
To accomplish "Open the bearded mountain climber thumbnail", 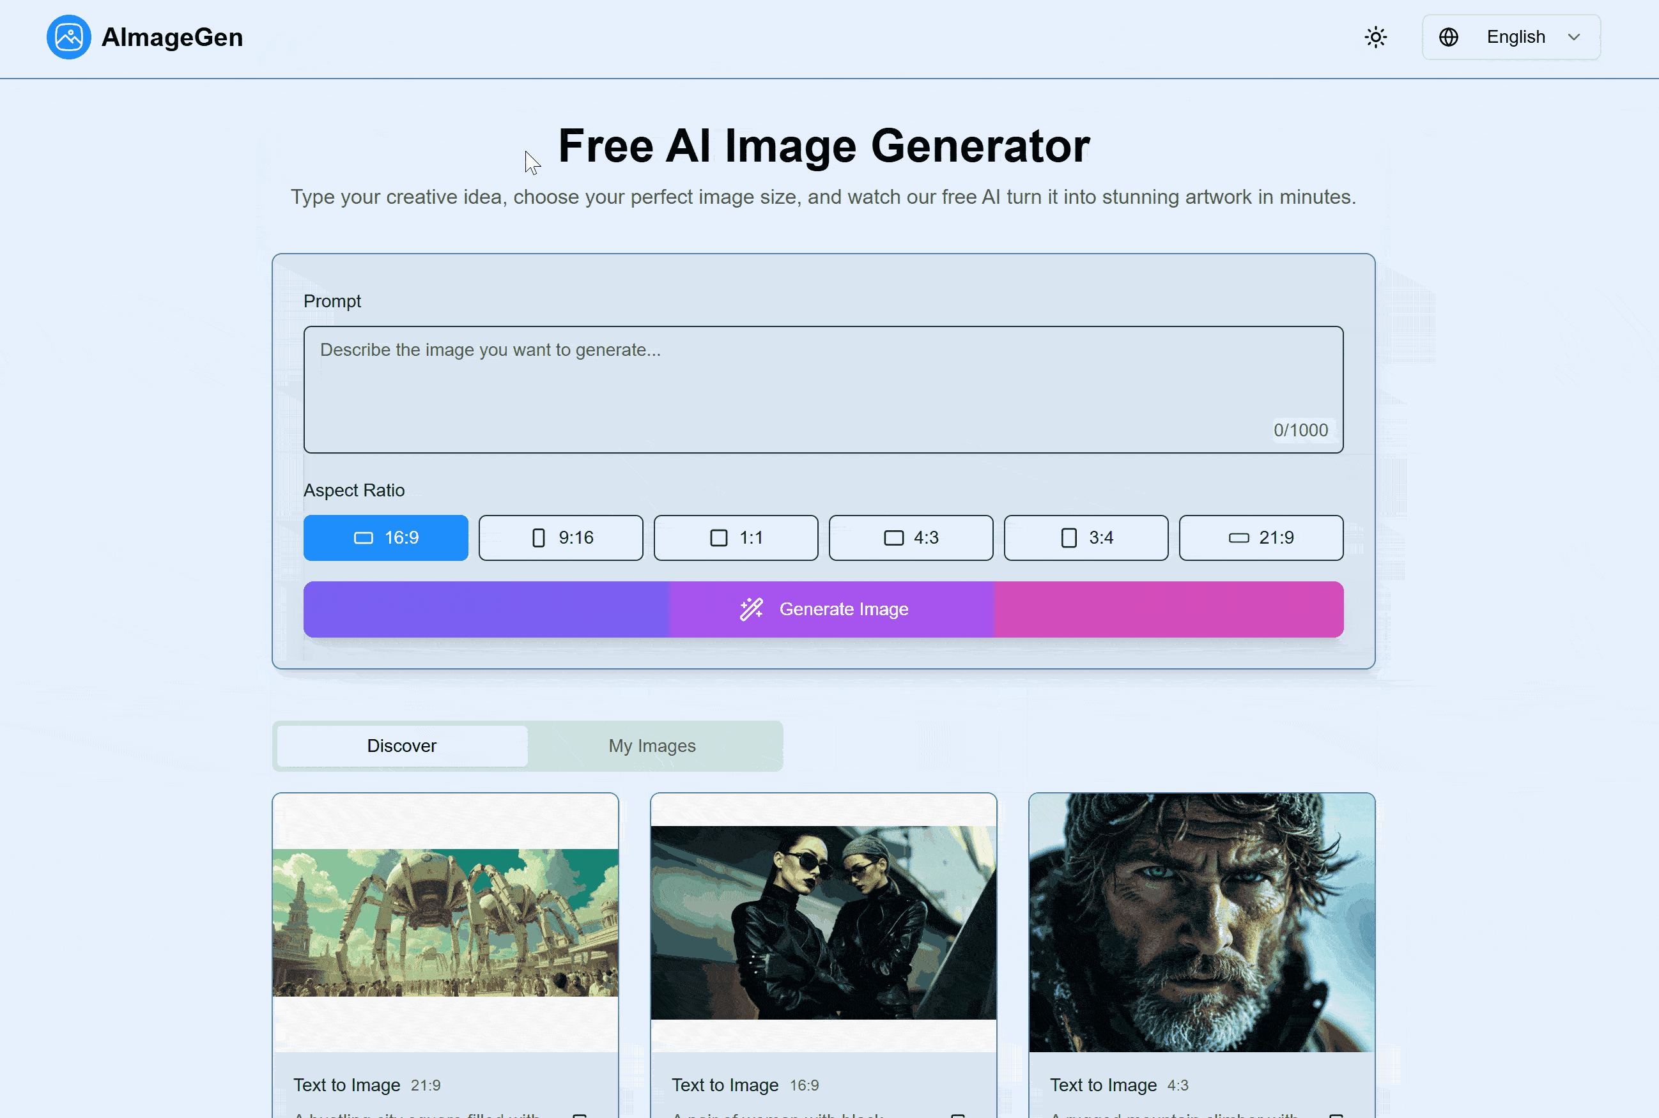I will point(1200,921).
